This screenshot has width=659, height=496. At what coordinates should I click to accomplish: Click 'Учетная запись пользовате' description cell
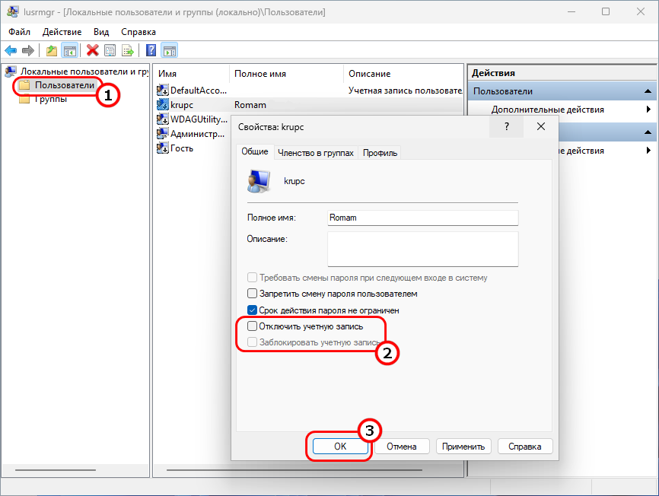[x=405, y=91]
